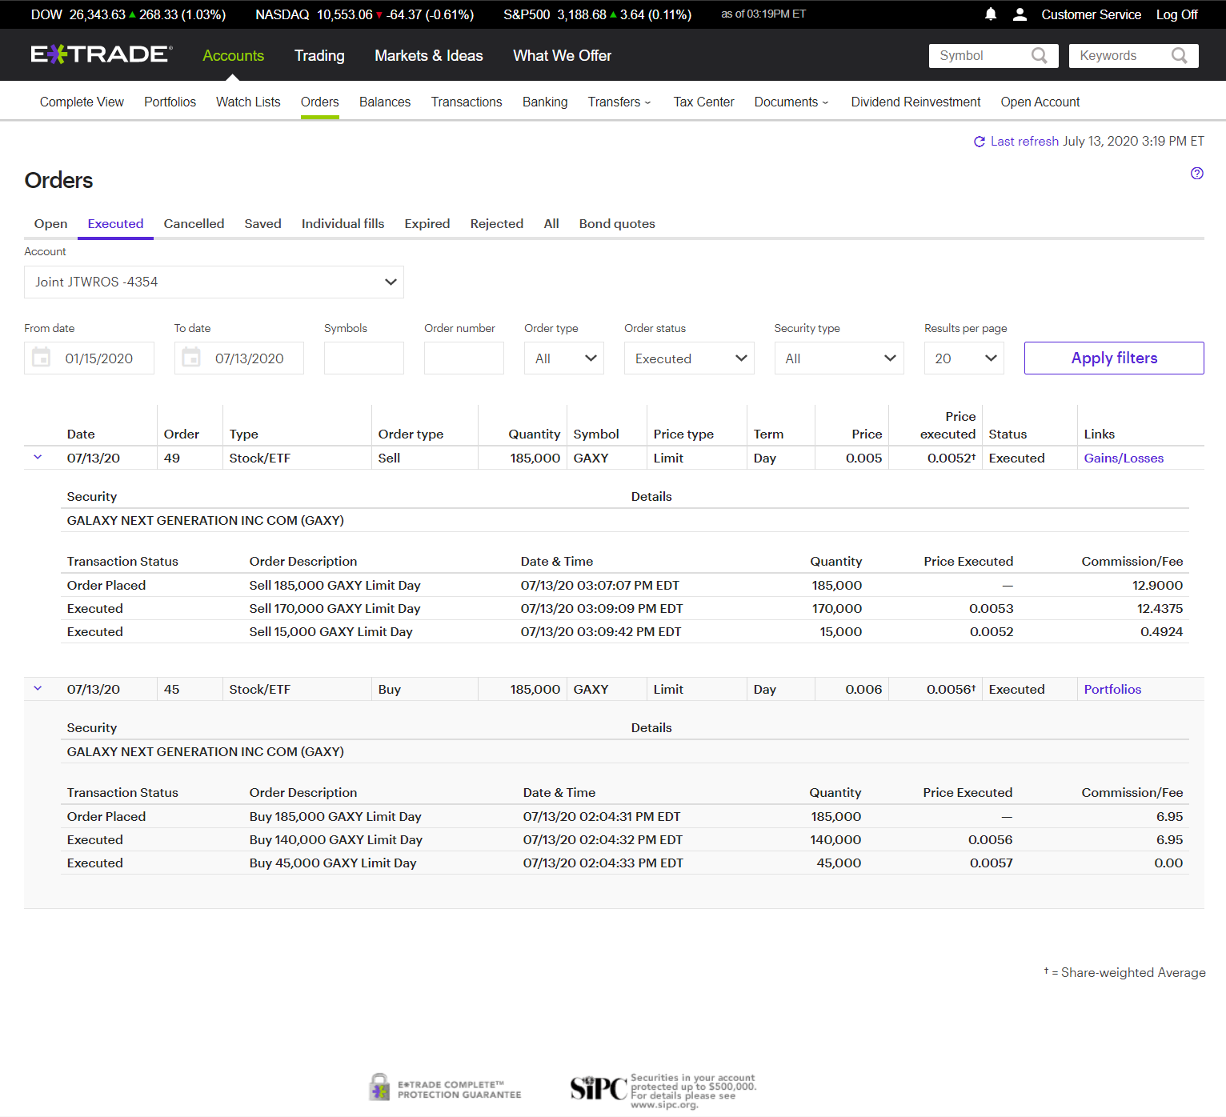Click the Keywords search magnifier icon
The width and height of the screenshot is (1226, 1117).
point(1179,55)
